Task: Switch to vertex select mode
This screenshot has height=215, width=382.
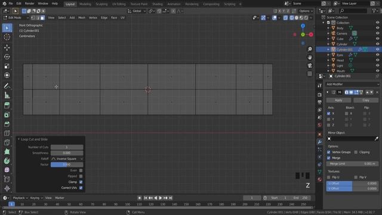Action: tap(33, 18)
